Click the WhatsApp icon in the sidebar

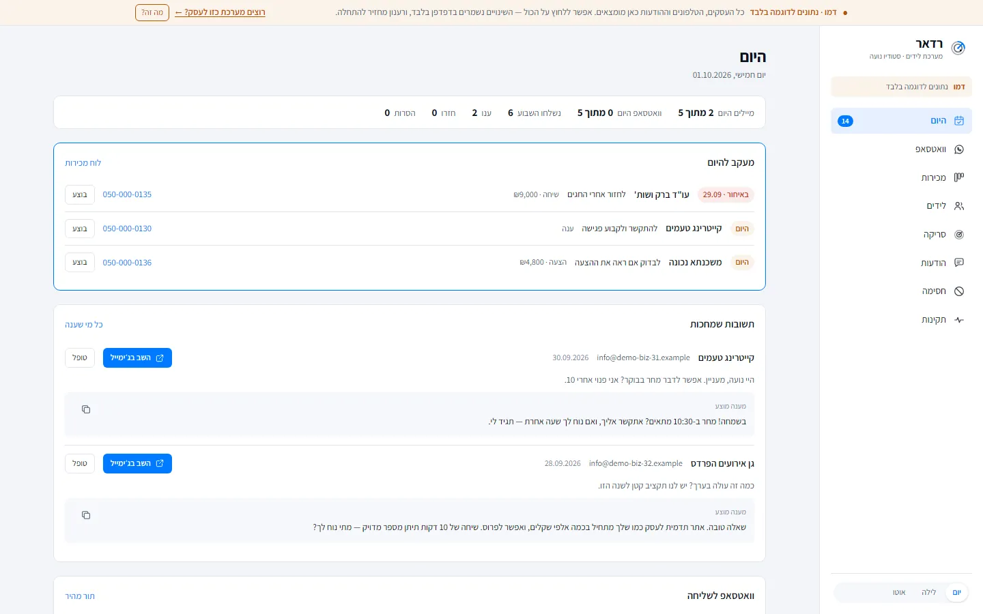[x=959, y=149]
